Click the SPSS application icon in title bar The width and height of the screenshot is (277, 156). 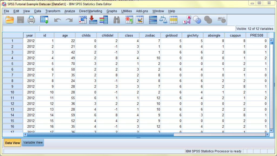pos(4,4)
